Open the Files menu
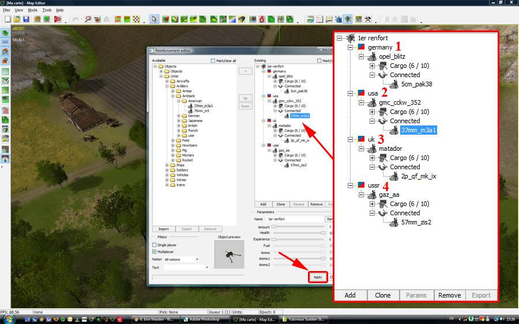 [6, 10]
